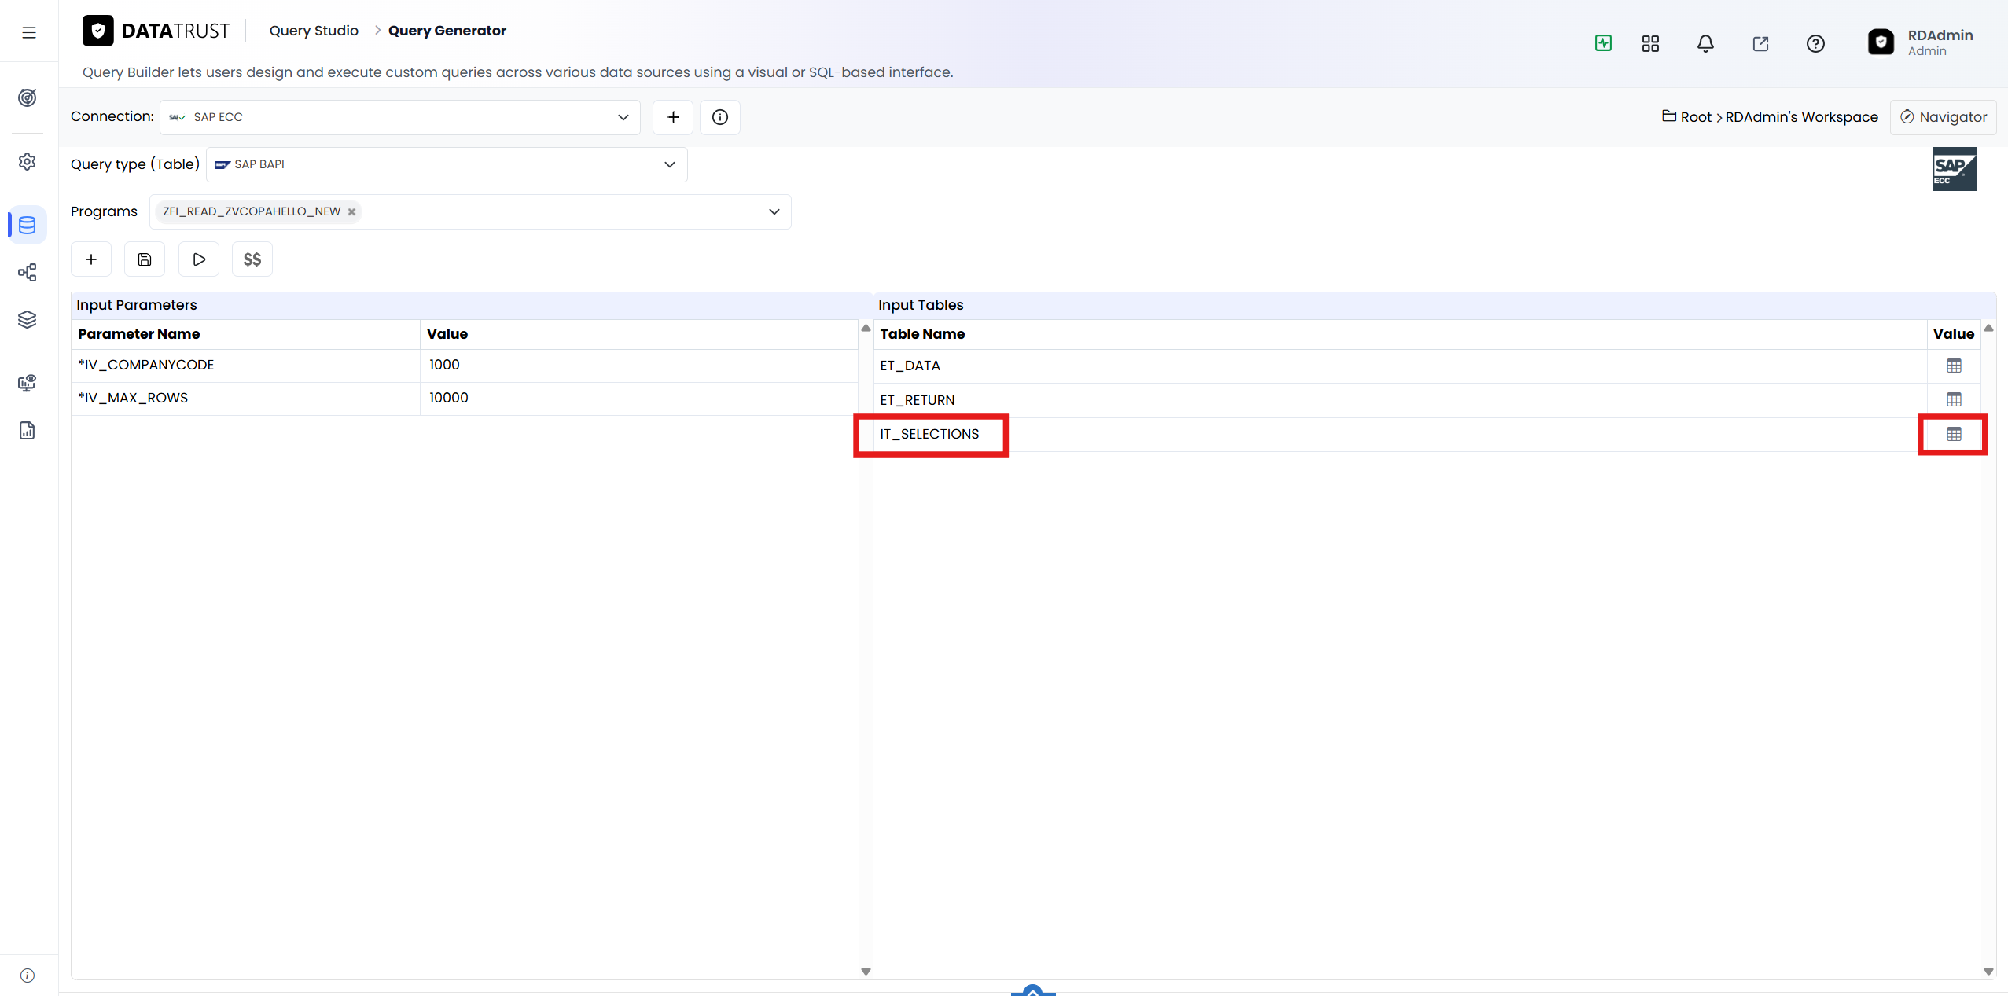Screen dimensions: 2008x996
Task: Select the IT_SELECTIONS table name
Action: [x=929, y=434]
